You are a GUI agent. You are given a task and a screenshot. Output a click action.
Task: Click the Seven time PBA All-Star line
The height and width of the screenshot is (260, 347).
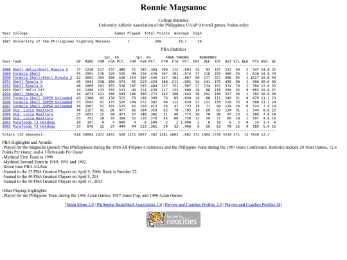[x=24, y=167]
